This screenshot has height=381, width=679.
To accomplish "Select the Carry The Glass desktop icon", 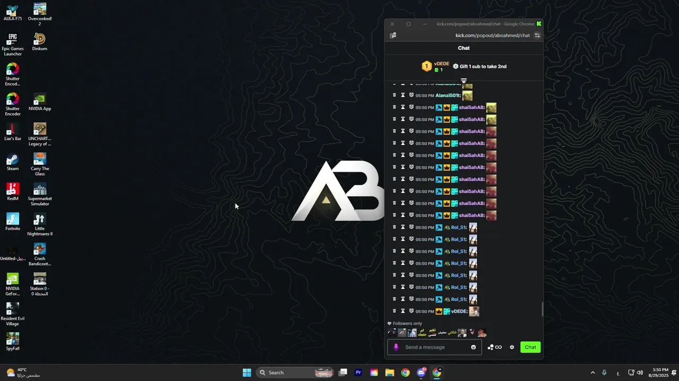I will pos(40,165).
